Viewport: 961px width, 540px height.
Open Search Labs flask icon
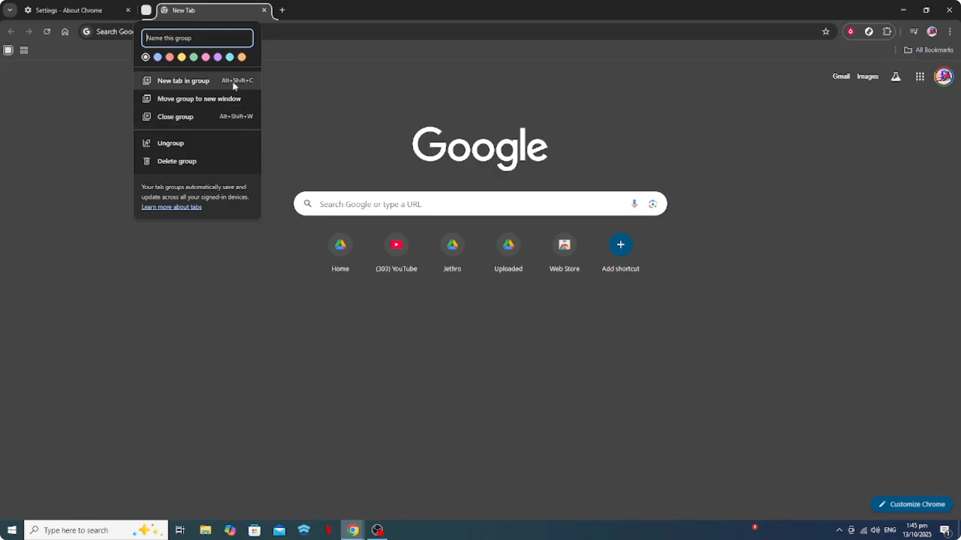click(896, 76)
